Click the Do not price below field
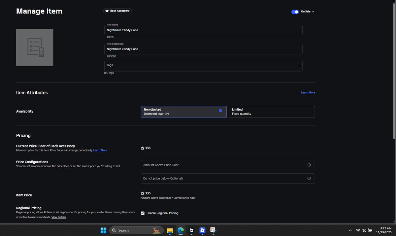This screenshot has width=396, height=236. point(228,179)
